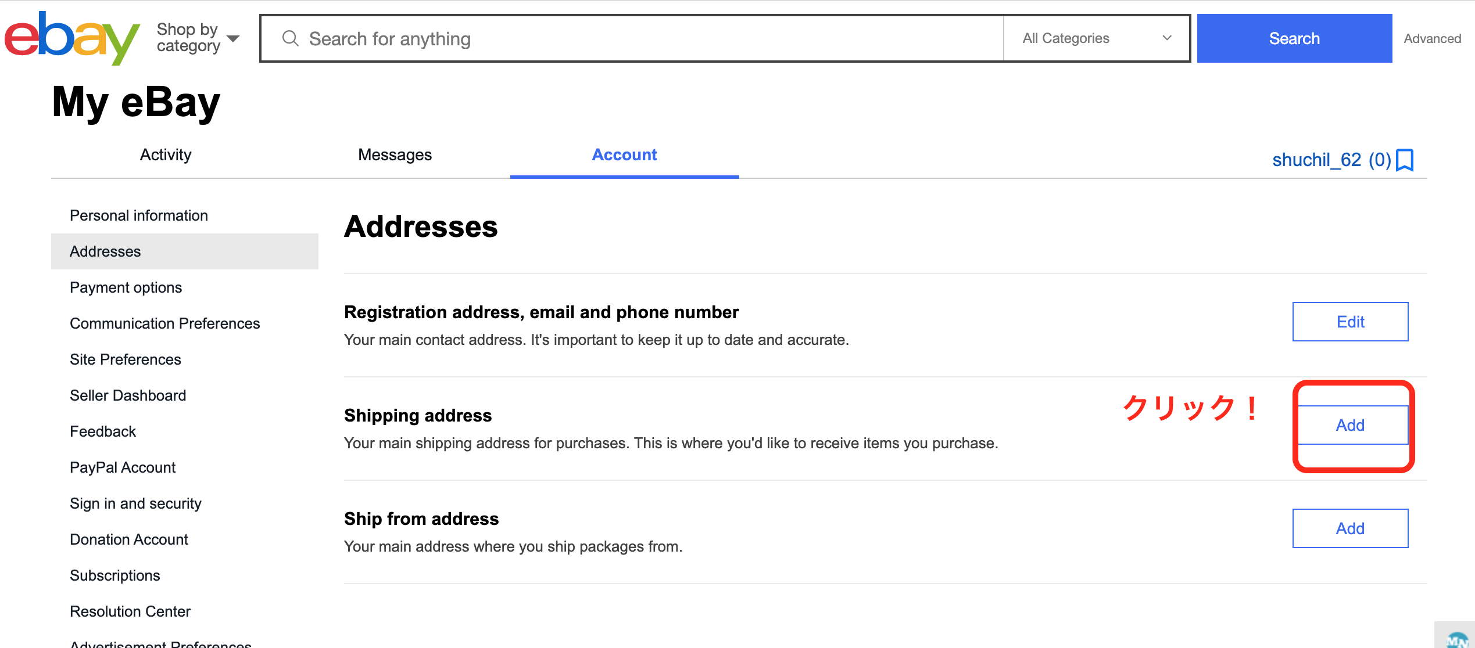Open Sign in and security settings

(x=135, y=503)
